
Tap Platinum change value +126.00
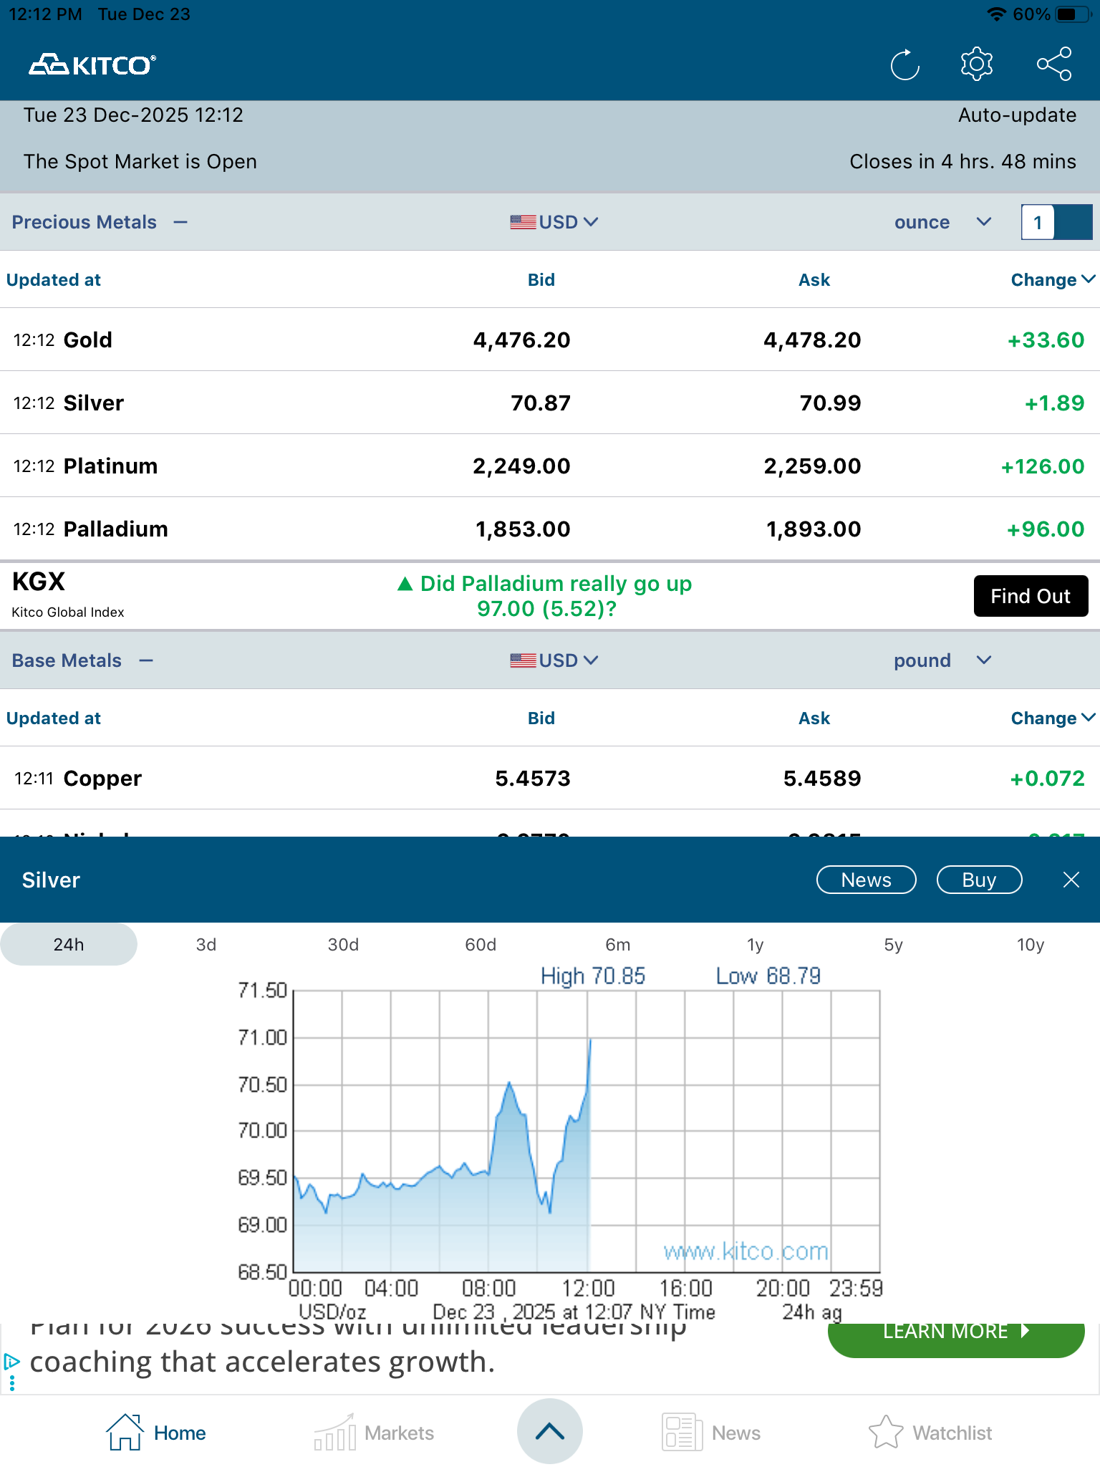tap(1043, 466)
